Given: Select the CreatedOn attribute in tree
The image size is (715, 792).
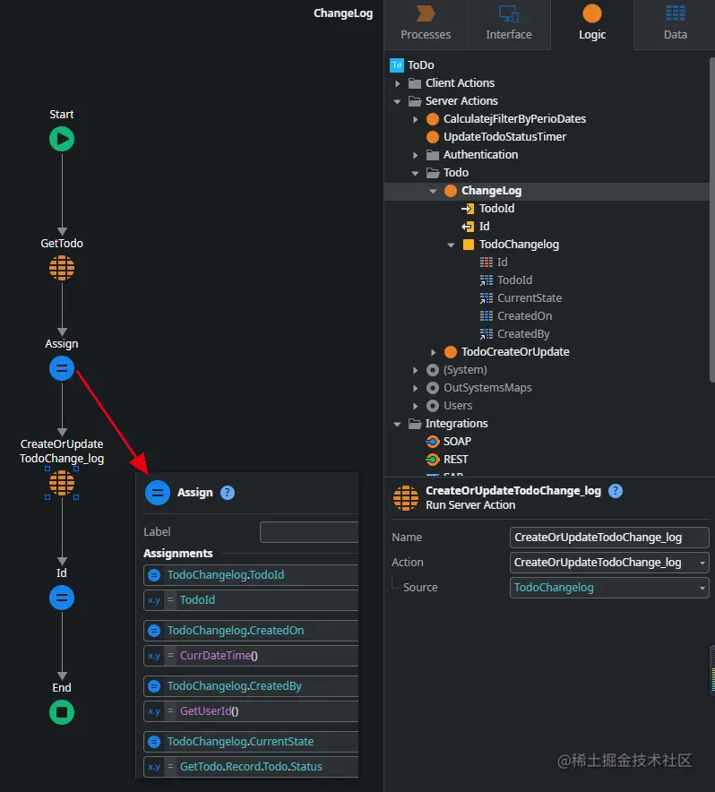Looking at the screenshot, I should tap(524, 316).
